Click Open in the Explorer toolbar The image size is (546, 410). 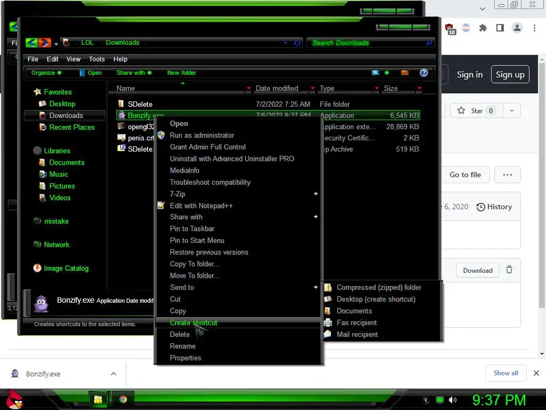pyautogui.click(x=91, y=73)
